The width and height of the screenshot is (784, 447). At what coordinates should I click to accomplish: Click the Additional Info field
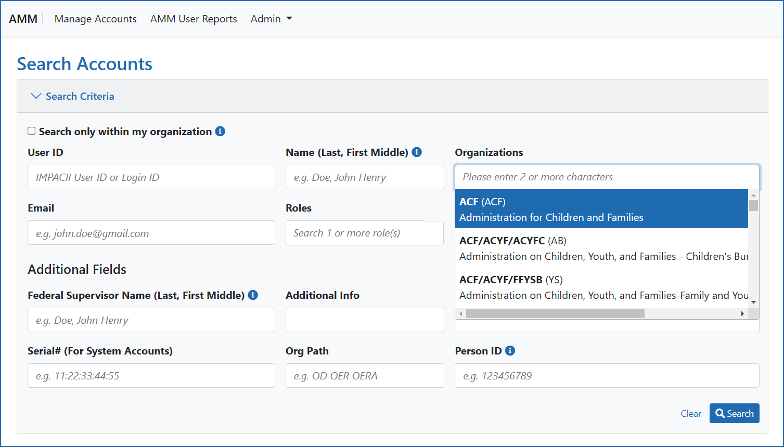(x=365, y=320)
